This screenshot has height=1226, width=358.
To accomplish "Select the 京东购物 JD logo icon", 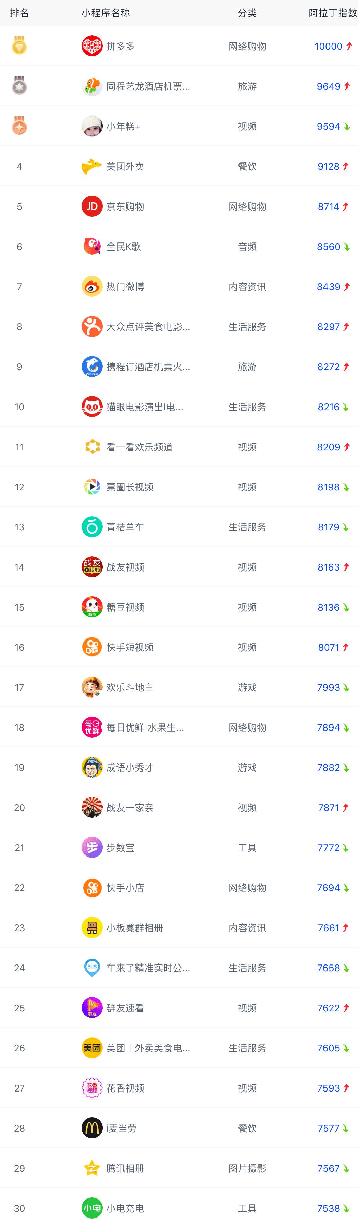I will pyautogui.click(x=92, y=206).
